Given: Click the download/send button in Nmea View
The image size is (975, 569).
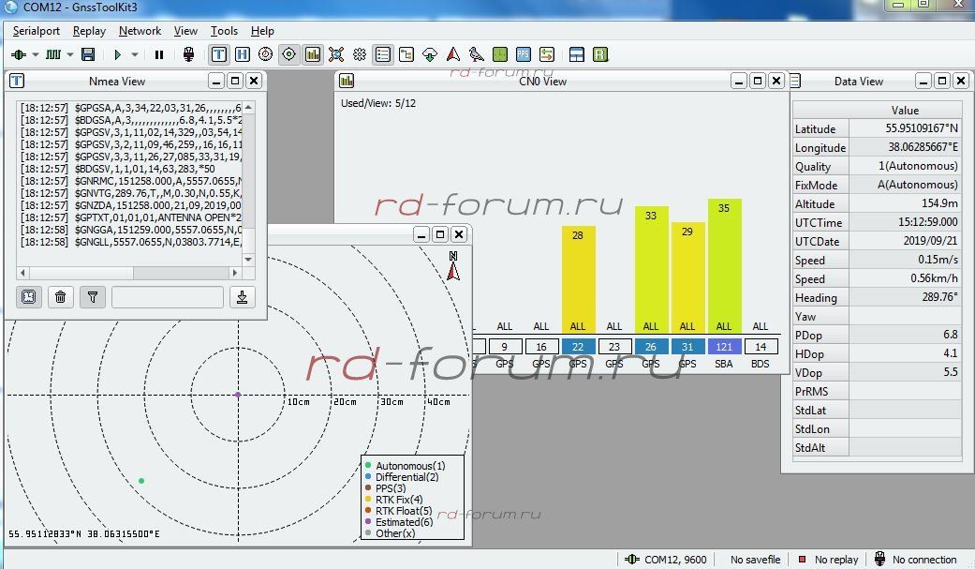Looking at the screenshot, I should click(242, 297).
